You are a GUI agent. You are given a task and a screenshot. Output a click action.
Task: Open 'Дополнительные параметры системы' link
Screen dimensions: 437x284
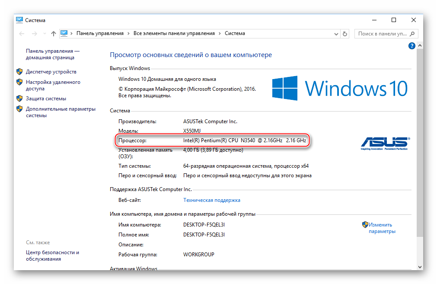pos(61,112)
